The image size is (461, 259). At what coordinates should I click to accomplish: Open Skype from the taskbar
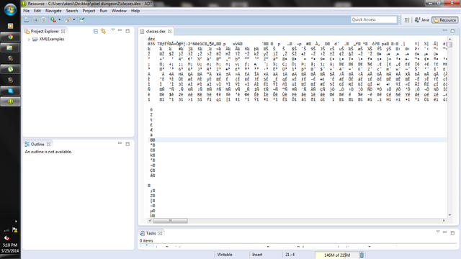(x=10, y=91)
